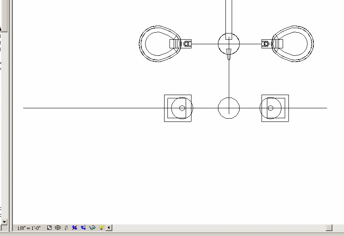Click the left panel scroll-down arrow

[x=4, y=222]
